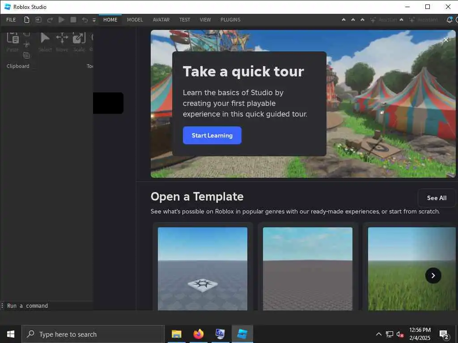Show next templates with the arrow button
This screenshot has height=343, width=458.
433,275
